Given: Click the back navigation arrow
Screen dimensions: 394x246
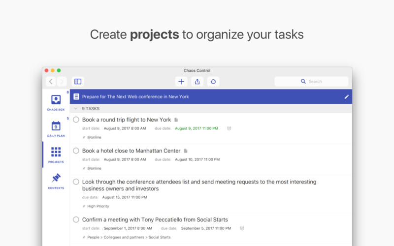Looking at the screenshot, I should click(x=51, y=82).
